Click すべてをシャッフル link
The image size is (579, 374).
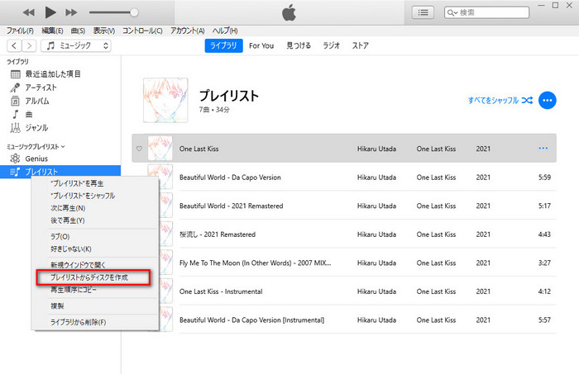500,100
